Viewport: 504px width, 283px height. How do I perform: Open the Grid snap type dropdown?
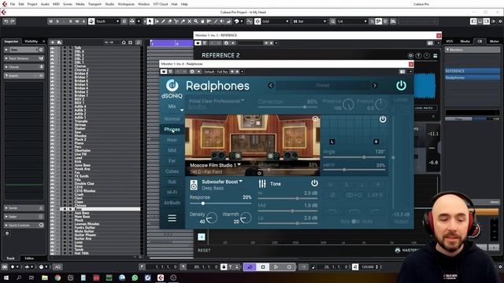pos(276,21)
